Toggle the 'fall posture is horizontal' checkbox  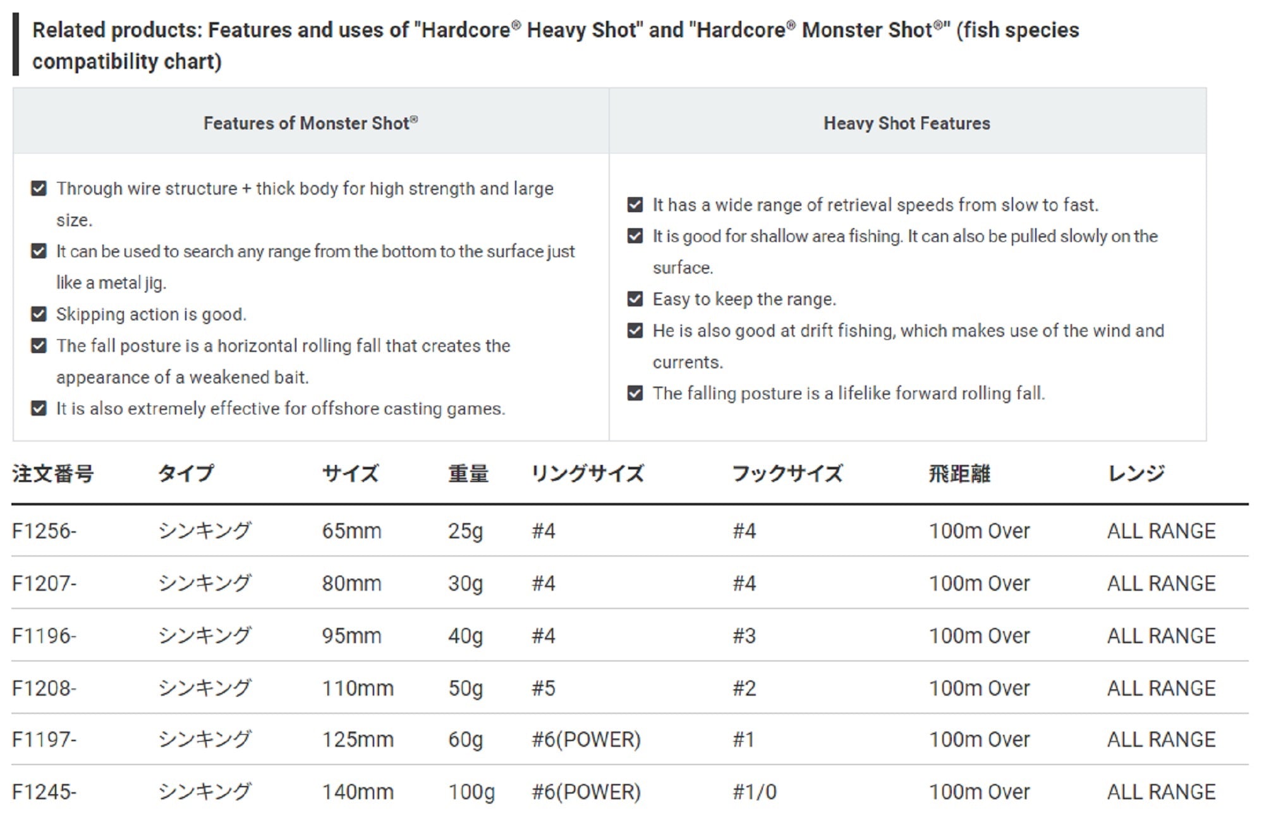coord(39,346)
